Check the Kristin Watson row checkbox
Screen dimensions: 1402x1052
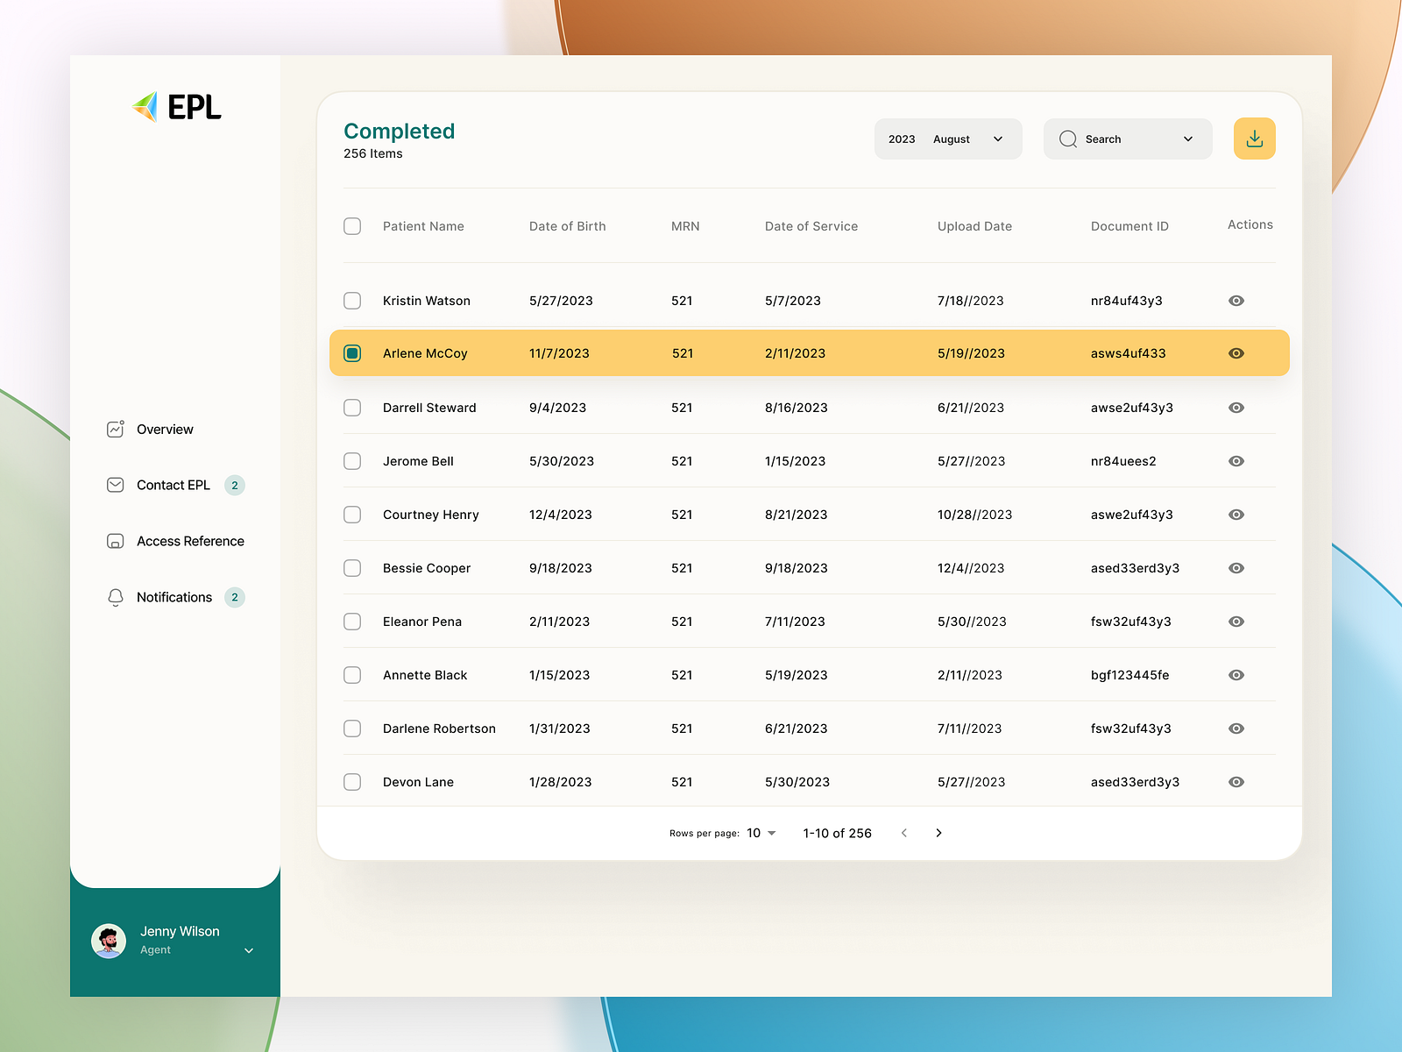[x=352, y=301]
